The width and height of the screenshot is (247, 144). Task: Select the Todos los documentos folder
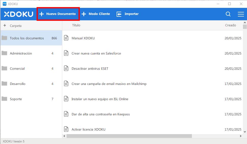[31, 38]
